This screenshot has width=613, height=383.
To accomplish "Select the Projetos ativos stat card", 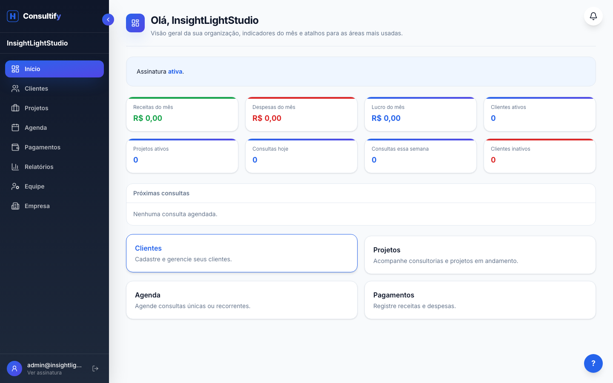I will pos(182,156).
